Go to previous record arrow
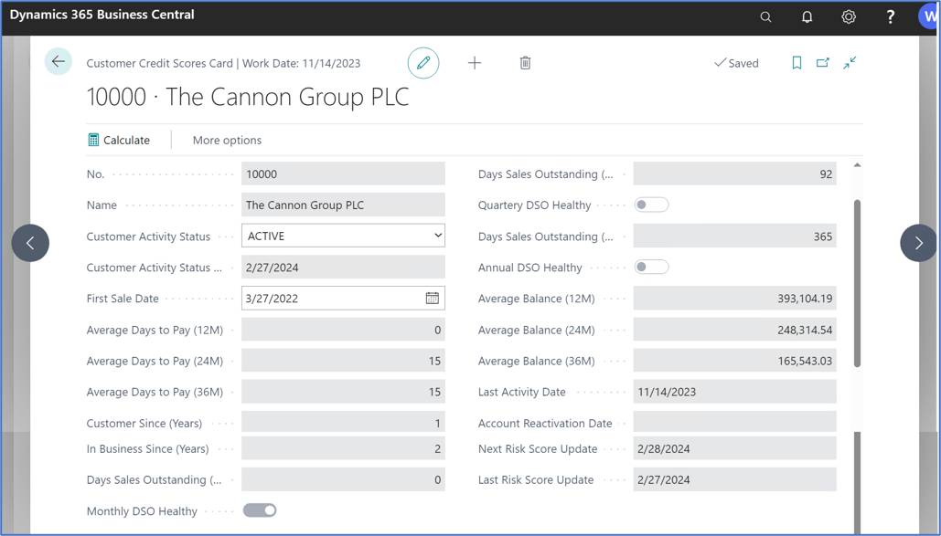941x536 pixels. tap(30, 243)
